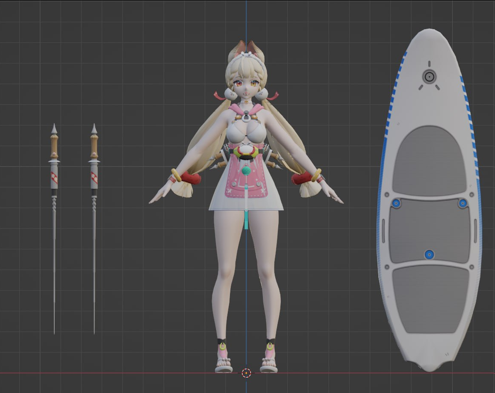
Task: Select the bottom gray pad of the surfboard
Action: (x=430, y=299)
